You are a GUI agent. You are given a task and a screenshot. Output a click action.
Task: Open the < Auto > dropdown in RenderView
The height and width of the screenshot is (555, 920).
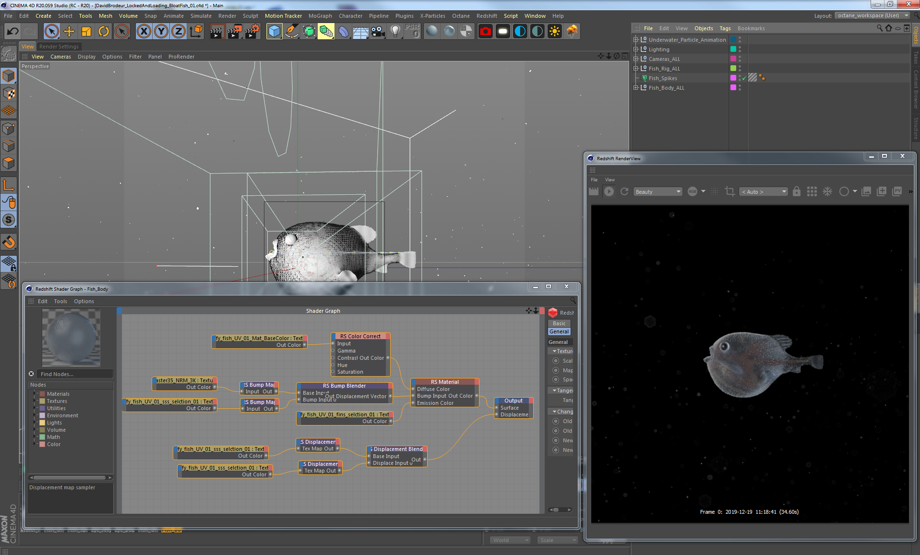763,191
